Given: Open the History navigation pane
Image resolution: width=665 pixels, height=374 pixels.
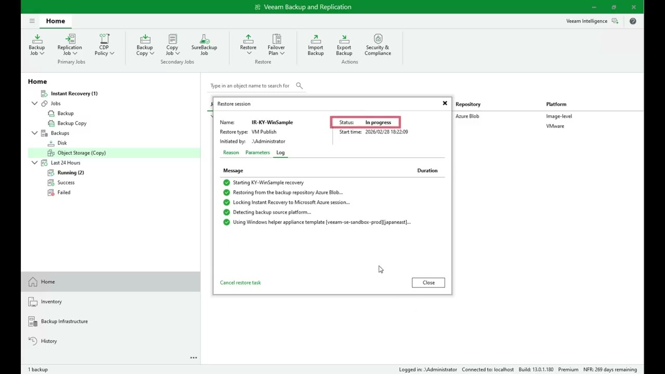Looking at the screenshot, I should (111, 341).
